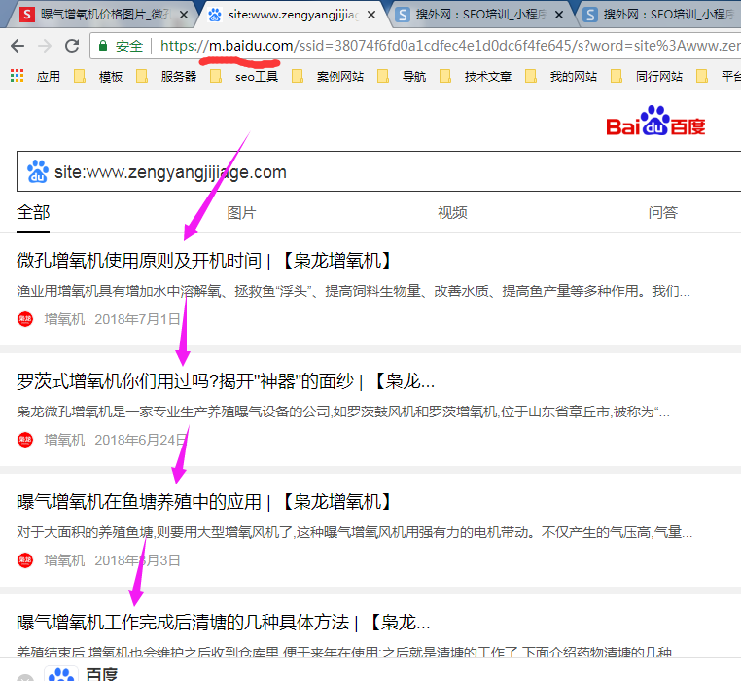The width and height of the screenshot is (741, 681).
Task: Click the Baidu logo at top right
Action: click(654, 121)
